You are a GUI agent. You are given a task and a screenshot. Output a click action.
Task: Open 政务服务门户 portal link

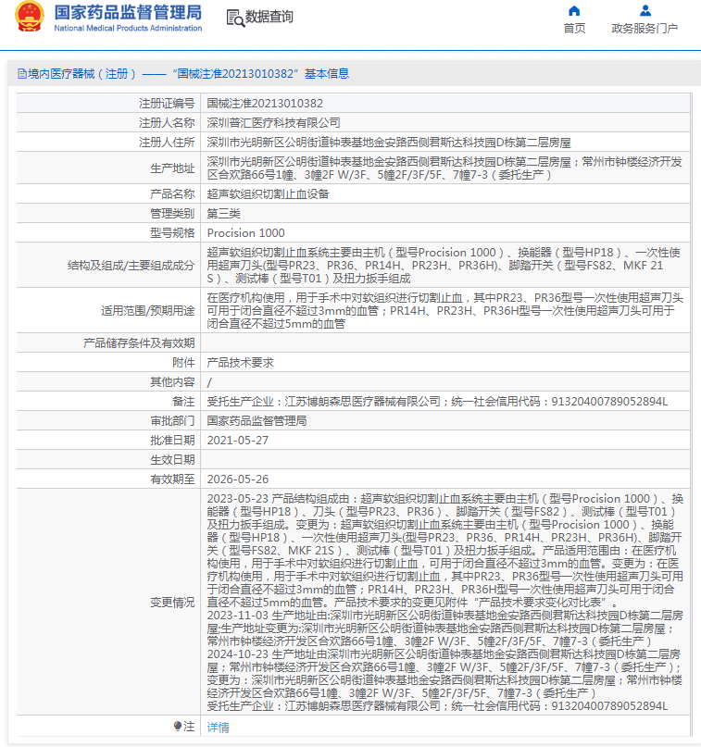(645, 29)
